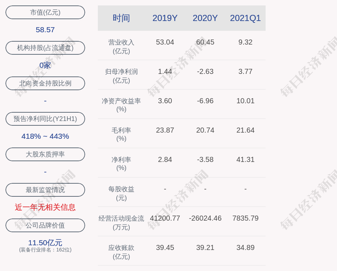Screen dimensions: 337x271
Task: Select ROE value 10.01
Action: pyautogui.click(x=245, y=101)
